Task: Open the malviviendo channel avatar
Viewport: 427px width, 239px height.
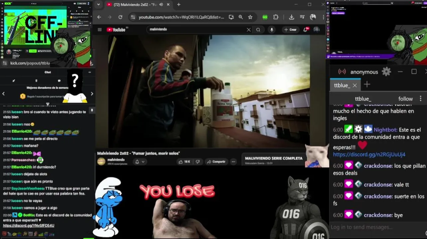Action: coord(101,161)
